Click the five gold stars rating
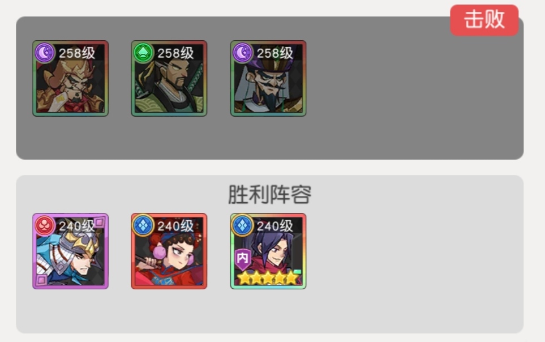The width and height of the screenshot is (545, 342). coord(268,278)
